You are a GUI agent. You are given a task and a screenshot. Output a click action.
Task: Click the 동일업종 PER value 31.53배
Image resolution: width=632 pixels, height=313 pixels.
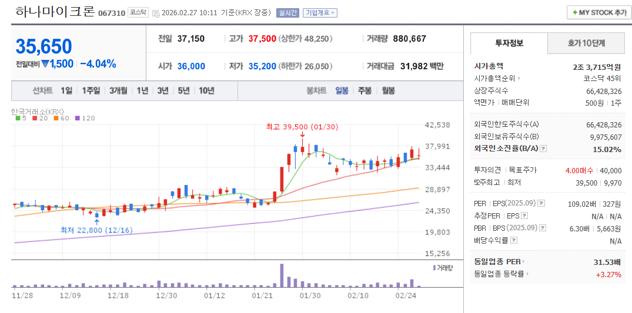click(607, 262)
